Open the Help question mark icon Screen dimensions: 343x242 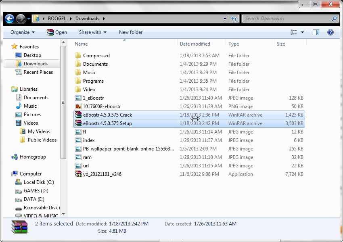point(330,32)
